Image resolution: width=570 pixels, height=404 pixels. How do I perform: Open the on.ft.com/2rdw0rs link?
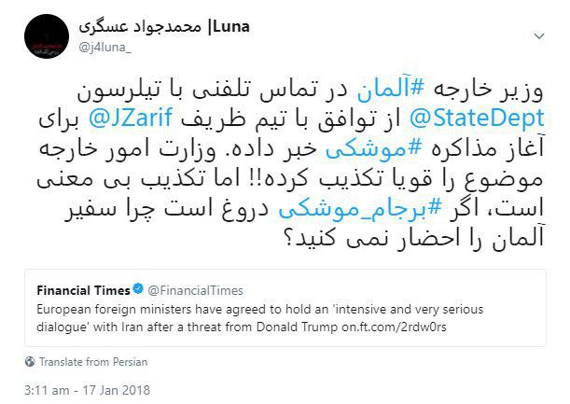tap(394, 327)
